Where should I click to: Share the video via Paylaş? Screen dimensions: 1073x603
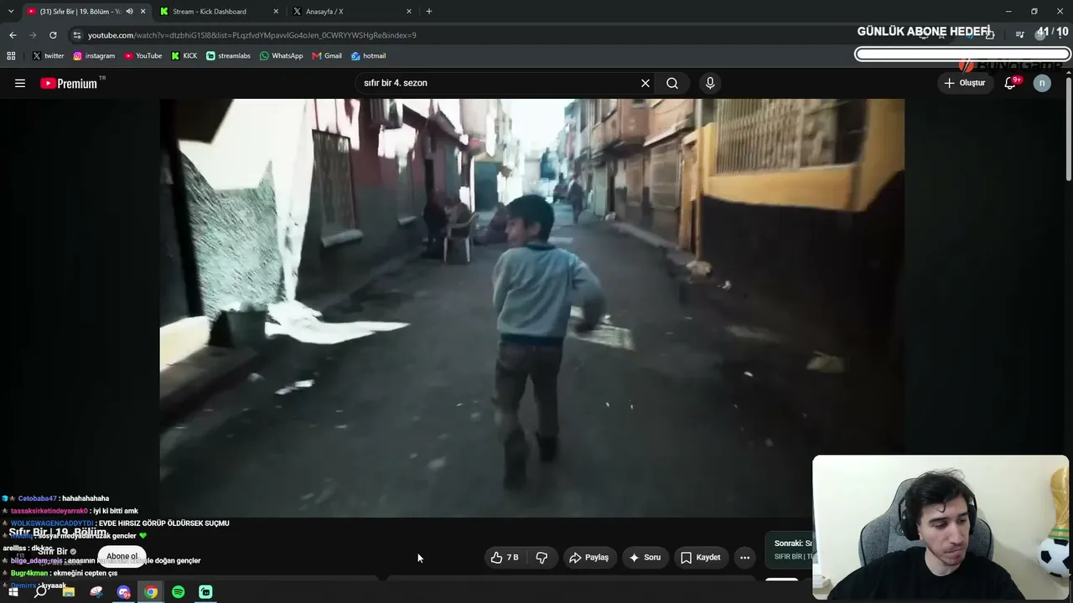click(588, 557)
